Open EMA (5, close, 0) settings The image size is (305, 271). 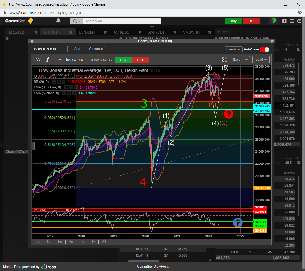point(69,93)
